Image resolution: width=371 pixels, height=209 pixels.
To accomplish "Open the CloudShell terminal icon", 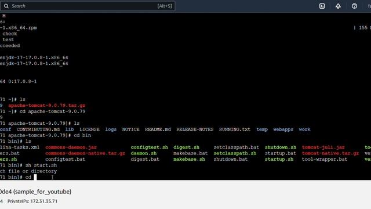I will [x=322, y=6].
